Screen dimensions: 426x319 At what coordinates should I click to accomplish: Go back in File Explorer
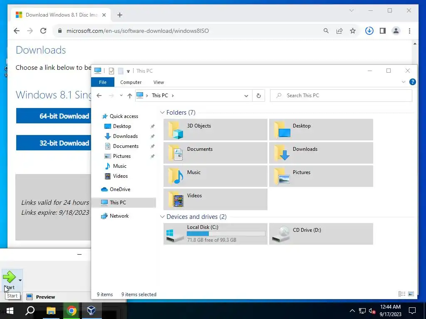click(99, 96)
